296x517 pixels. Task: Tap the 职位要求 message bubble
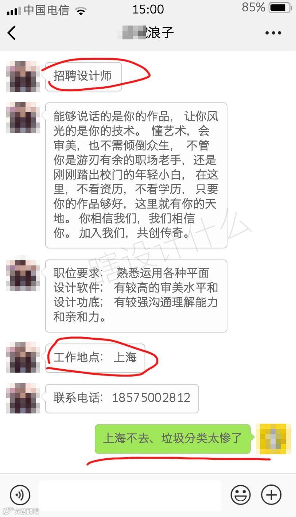pos(136,296)
